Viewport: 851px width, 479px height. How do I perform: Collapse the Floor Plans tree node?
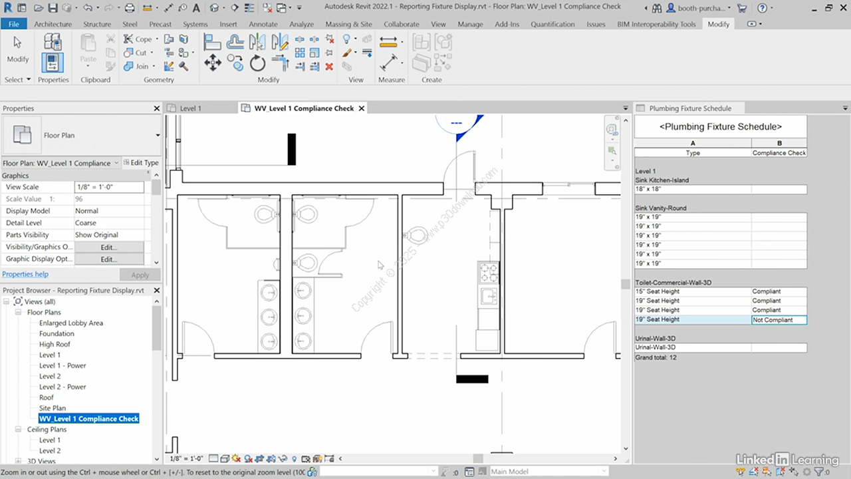[x=19, y=313]
